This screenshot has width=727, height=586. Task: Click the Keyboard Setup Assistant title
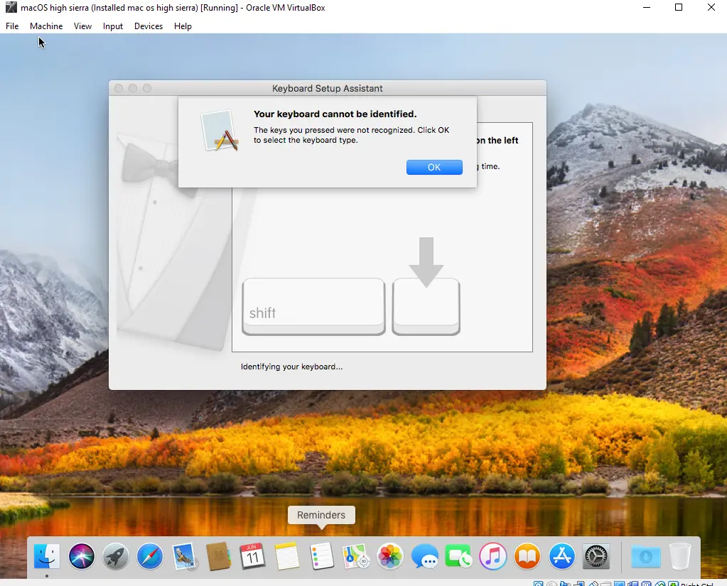[328, 89]
